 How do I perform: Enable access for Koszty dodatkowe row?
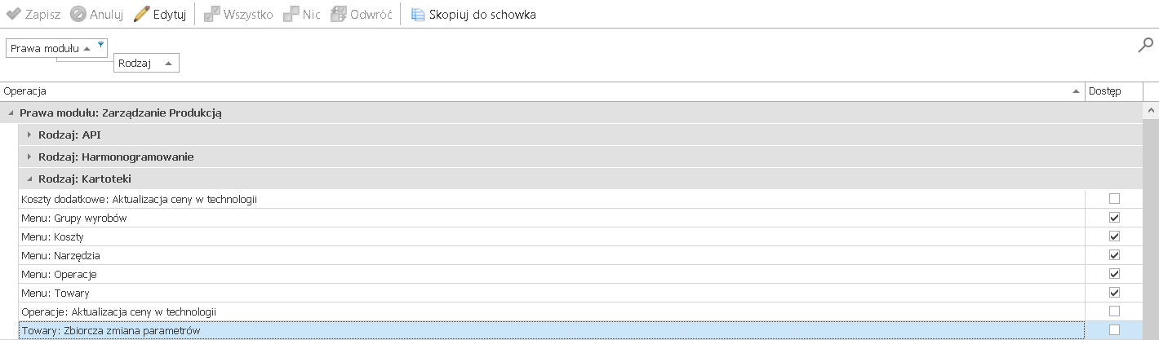click(1114, 199)
